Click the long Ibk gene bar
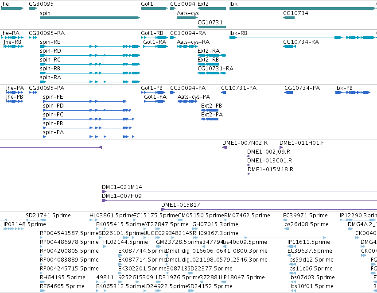 pos(303,8)
